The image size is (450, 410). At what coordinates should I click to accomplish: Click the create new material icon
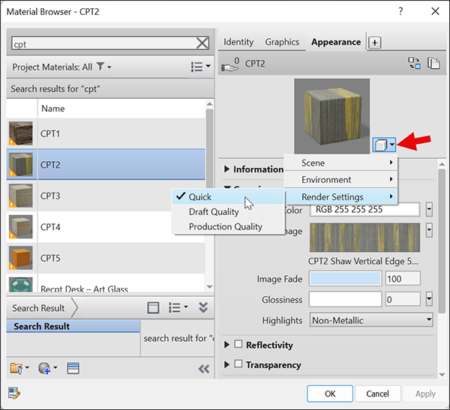pos(44,368)
